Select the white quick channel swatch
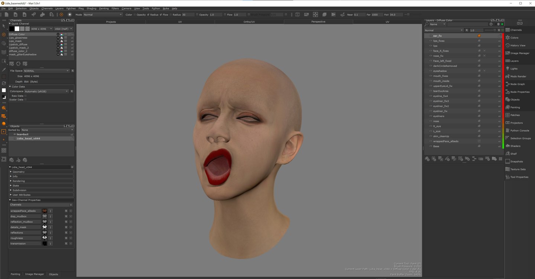535x279 pixels. [x=17, y=29]
